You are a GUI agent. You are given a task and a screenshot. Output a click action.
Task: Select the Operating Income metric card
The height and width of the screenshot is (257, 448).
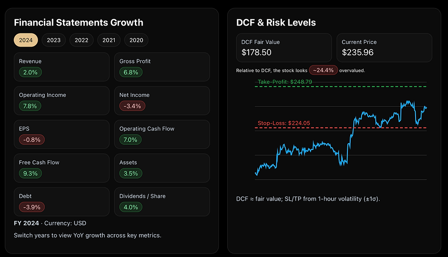(x=61, y=100)
